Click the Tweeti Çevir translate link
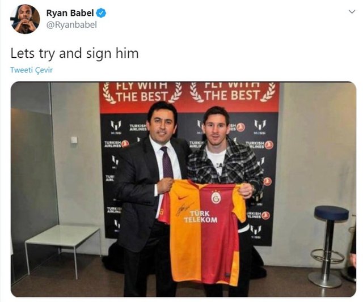The height and width of the screenshot is (302, 363). [x=32, y=70]
